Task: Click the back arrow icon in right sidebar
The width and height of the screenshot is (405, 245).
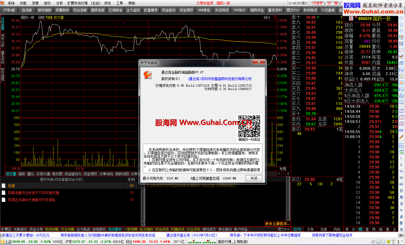Action: pos(401,18)
